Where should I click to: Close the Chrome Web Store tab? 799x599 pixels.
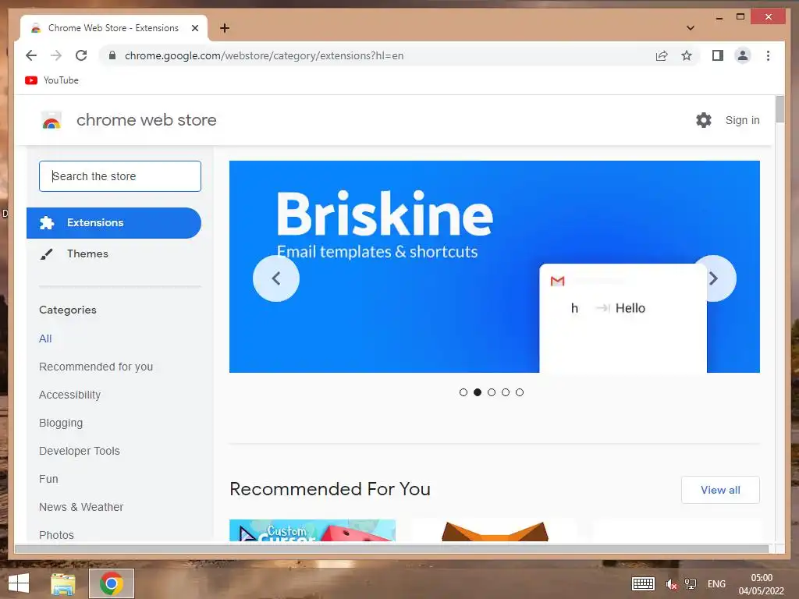[194, 28]
